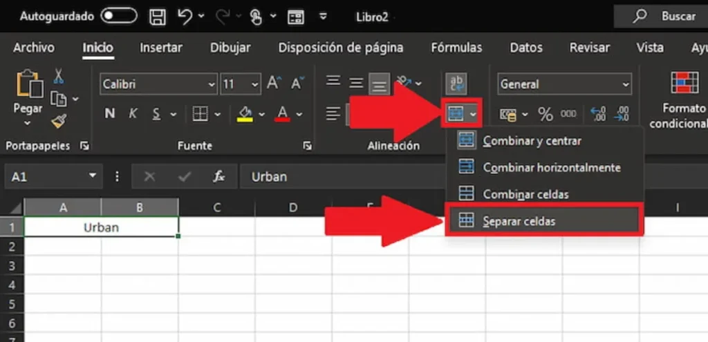
Task: Click the decrease font size icon
Action: (297, 83)
